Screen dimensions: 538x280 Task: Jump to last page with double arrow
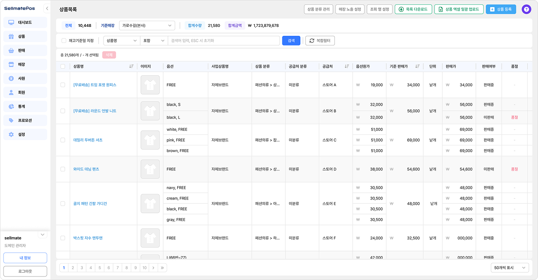(162, 268)
